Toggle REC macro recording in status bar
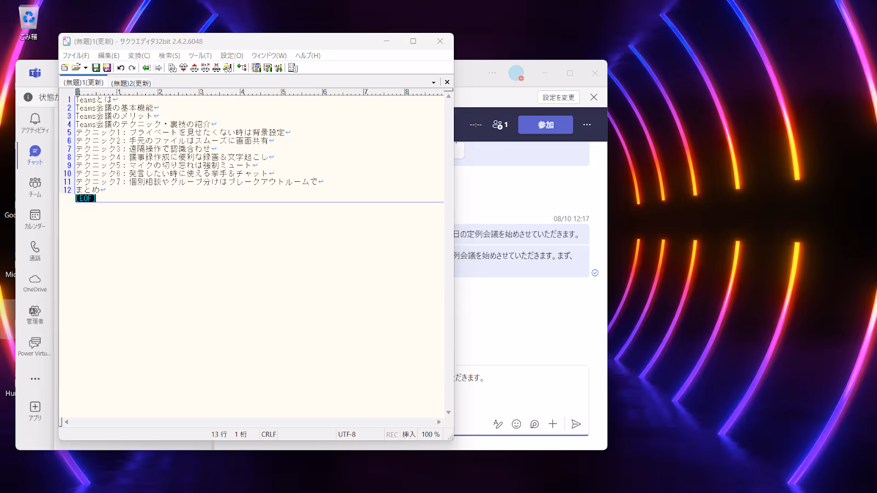The image size is (877, 493). click(392, 434)
